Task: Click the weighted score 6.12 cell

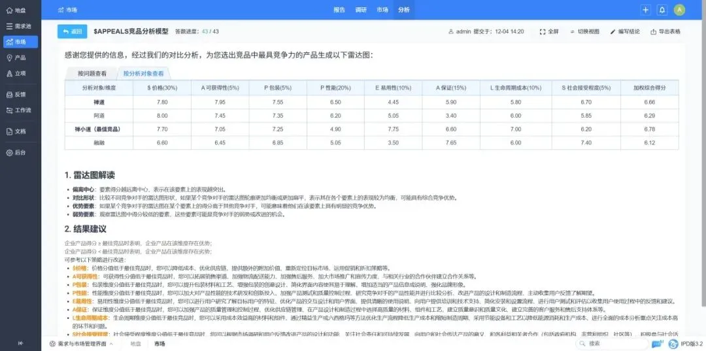Action: point(649,142)
